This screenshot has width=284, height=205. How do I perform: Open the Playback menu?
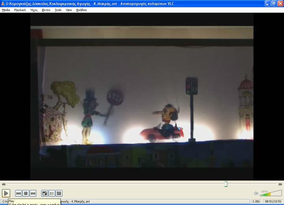pyautogui.click(x=20, y=10)
